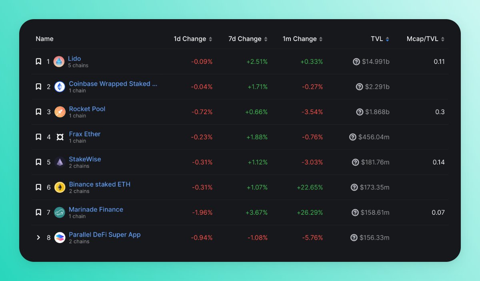Click the $156.33m TVL value
This screenshot has height=281, width=480.
pyautogui.click(x=374, y=237)
